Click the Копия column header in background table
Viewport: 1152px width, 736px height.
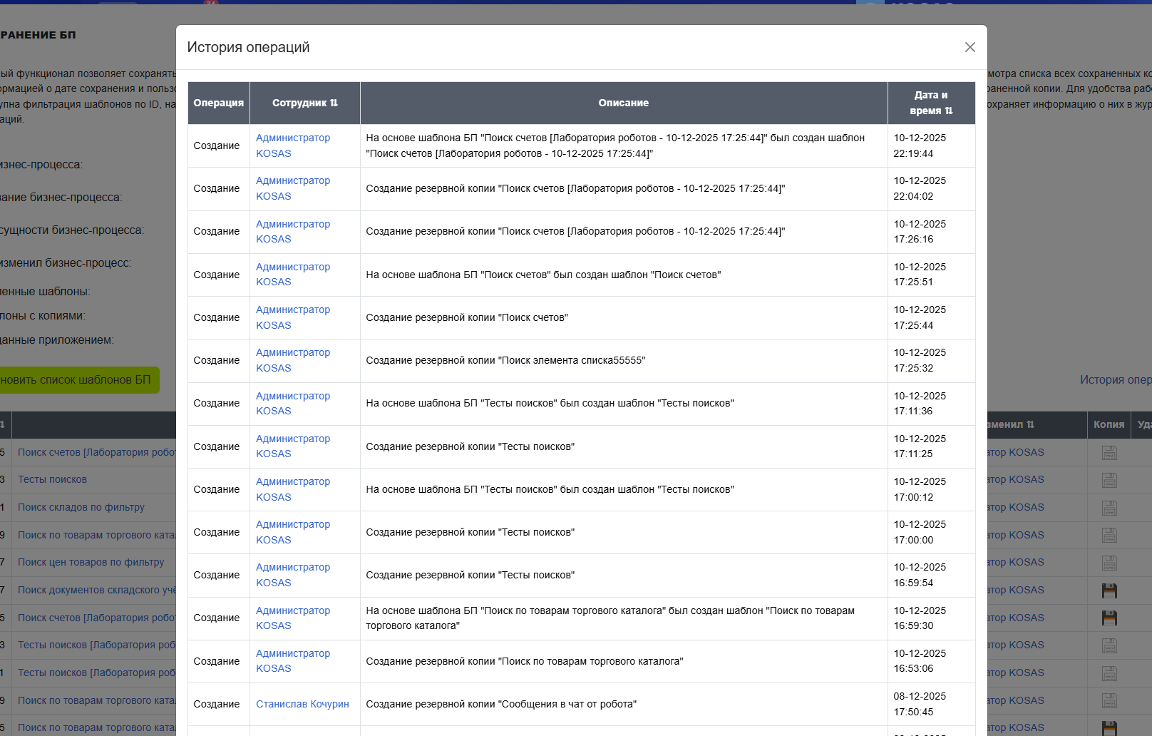[1109, 424]
